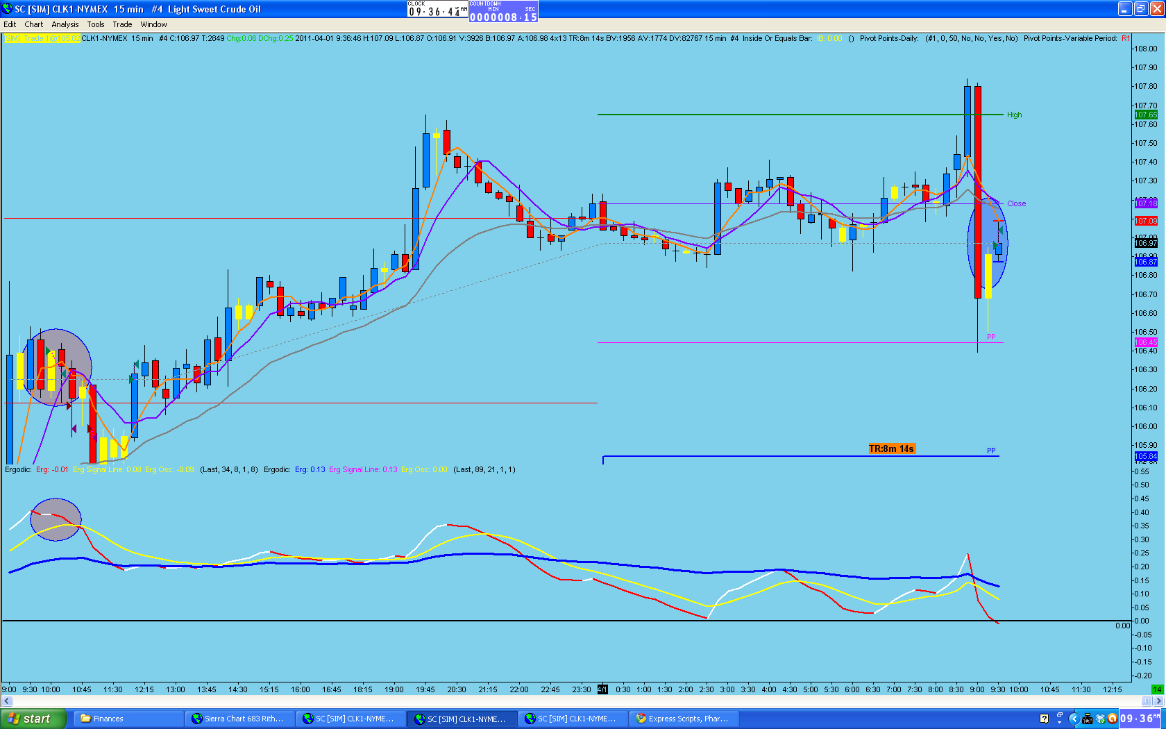
Task: Click the blue Erg: 0.13 value
Action: 310,469
